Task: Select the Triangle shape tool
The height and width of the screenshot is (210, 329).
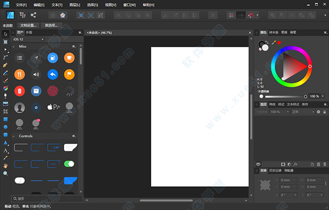Action: 5,143
